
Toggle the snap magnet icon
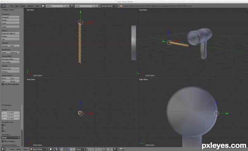112,149
